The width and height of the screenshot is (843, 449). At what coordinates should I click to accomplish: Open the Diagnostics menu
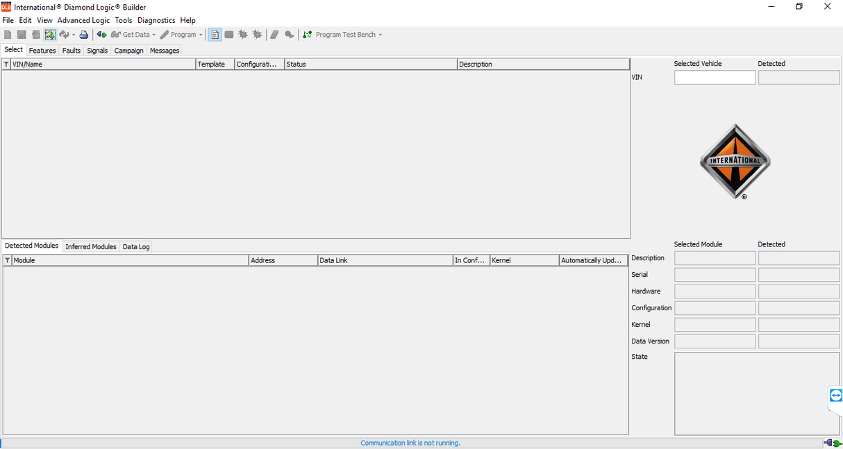point(156,20)
